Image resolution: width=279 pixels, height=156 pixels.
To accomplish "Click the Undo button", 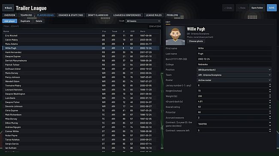I will (x=228, y=8).
